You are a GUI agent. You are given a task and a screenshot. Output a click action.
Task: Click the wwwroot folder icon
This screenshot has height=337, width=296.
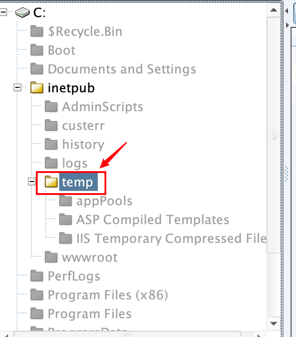[x=51, y=257]
